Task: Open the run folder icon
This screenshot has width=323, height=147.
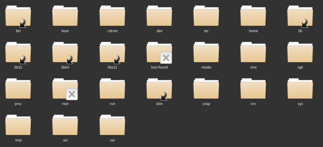Action: (112, 89)
